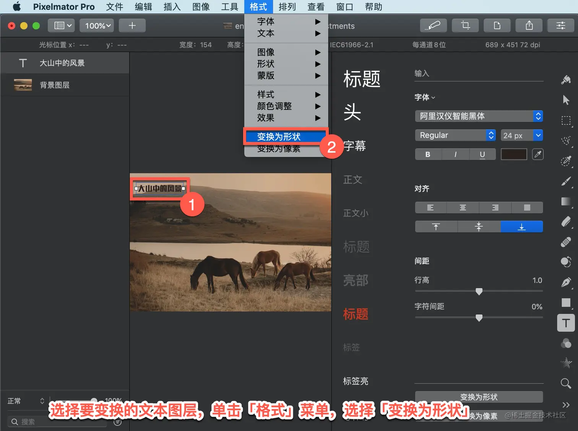Click the layer 搜索 search field
This screenshot has height=431, width=578.
[x=57, y=421]
